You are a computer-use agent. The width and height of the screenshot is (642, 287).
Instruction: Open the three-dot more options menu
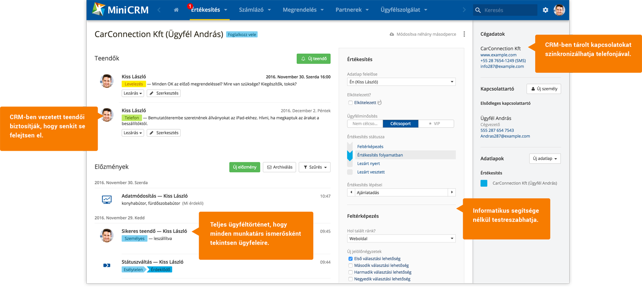[x=464, y=34]
